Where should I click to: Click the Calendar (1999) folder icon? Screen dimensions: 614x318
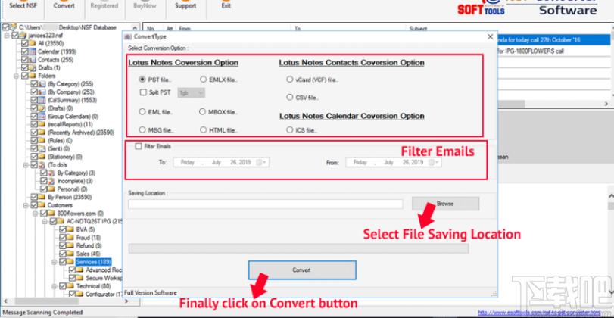tap(33, 51)
